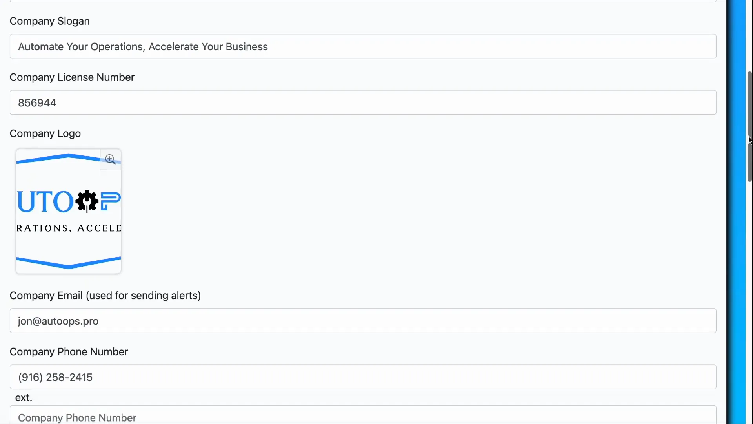Click the Company License Number heading
The image size is (753, 424).
(x=72, y=77)
